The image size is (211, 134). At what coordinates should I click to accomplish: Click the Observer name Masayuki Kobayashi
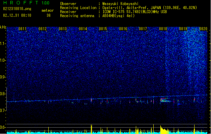pos(120,4)
